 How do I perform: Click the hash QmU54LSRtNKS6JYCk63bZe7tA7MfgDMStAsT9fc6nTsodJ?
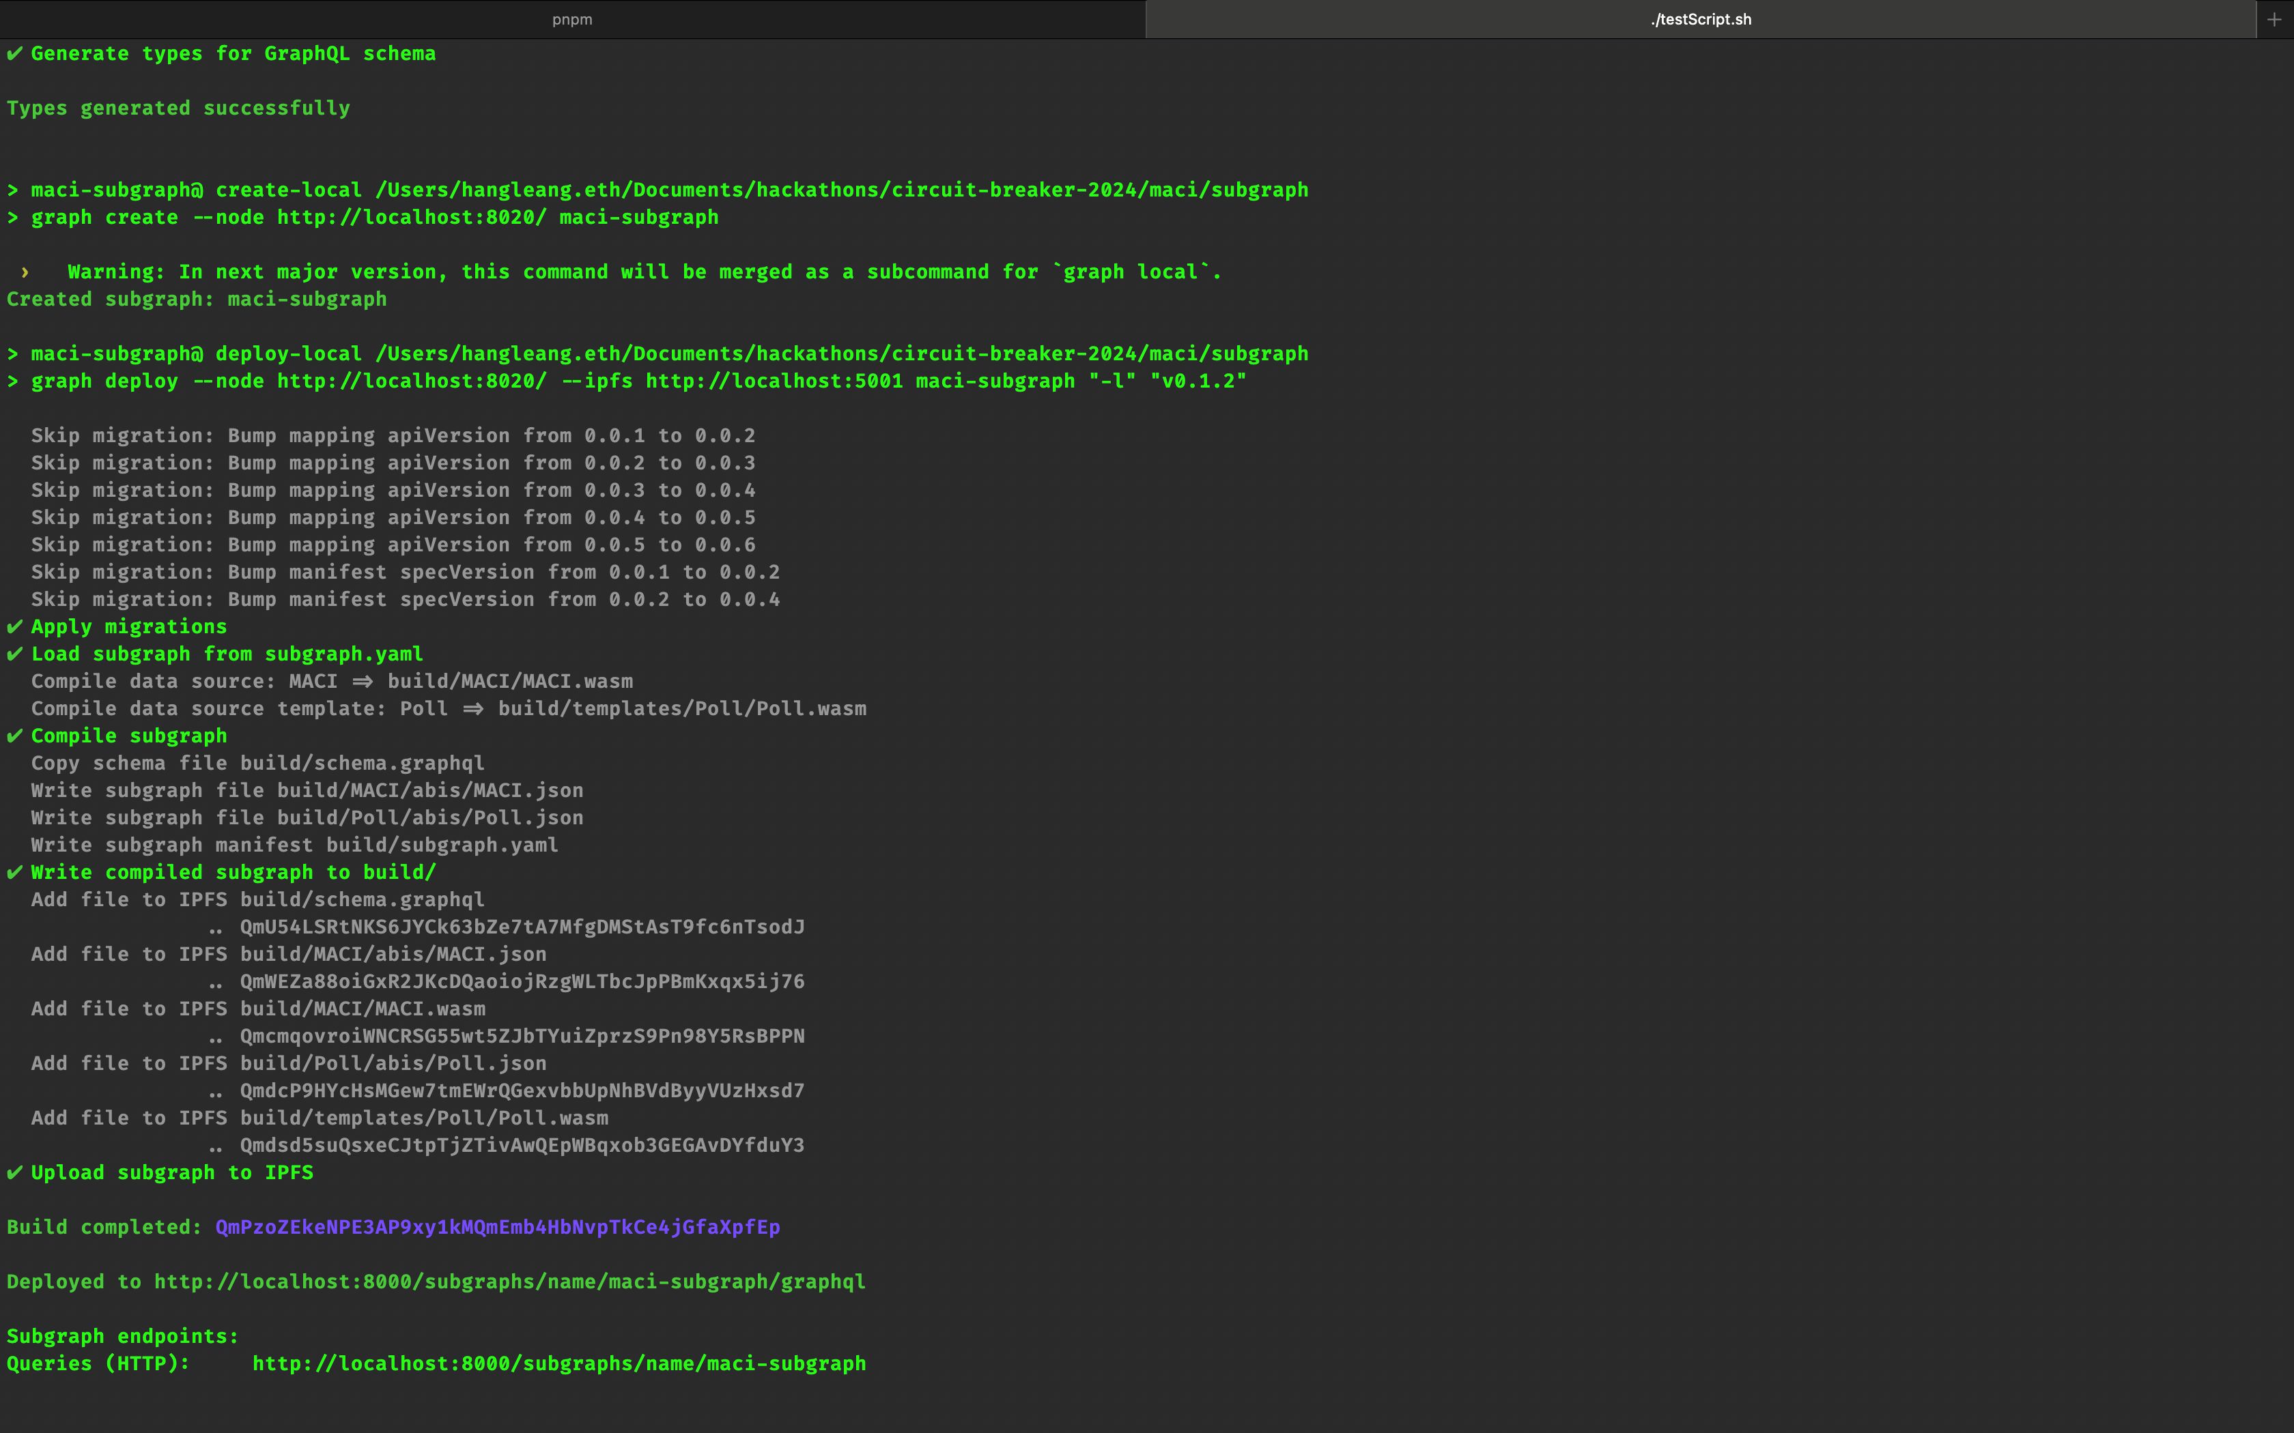522,927
